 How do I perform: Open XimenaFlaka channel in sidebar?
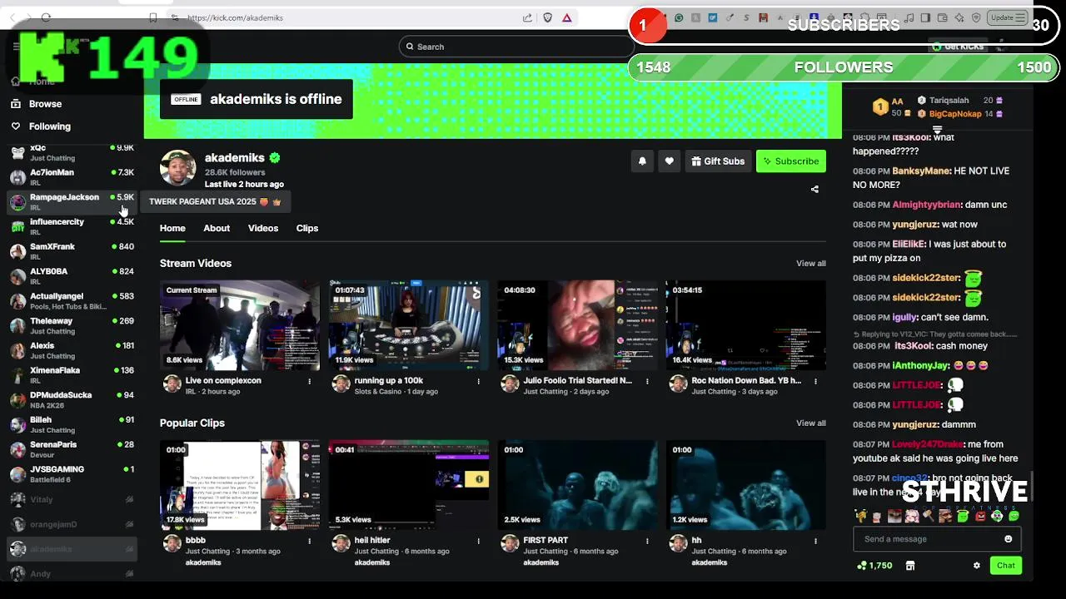click(x=72, y=375)
